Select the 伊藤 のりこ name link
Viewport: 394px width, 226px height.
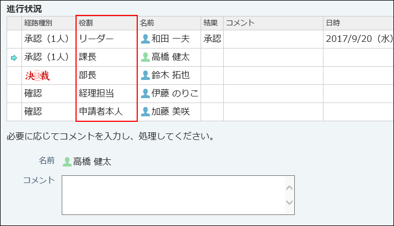point(175,94)
